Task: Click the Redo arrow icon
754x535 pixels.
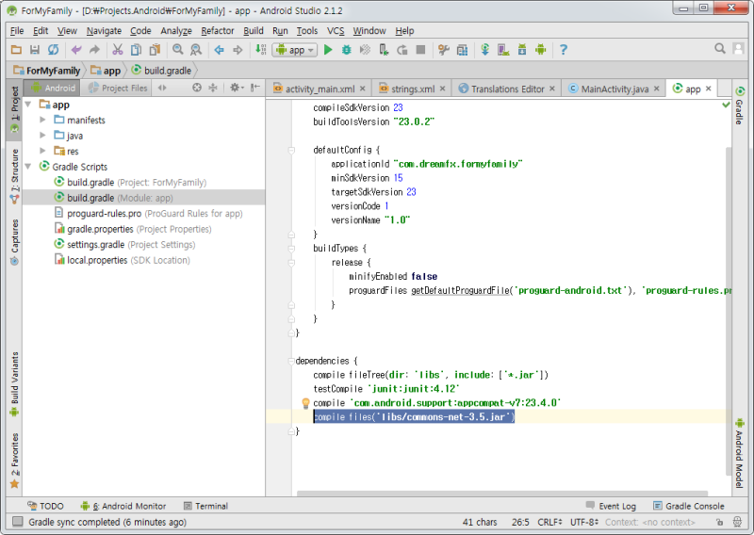Action: point(94,50)
